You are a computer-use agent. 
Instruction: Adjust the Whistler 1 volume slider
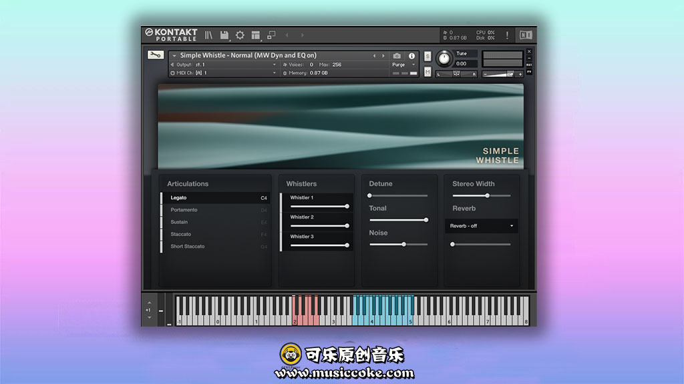tap(320, 207)
